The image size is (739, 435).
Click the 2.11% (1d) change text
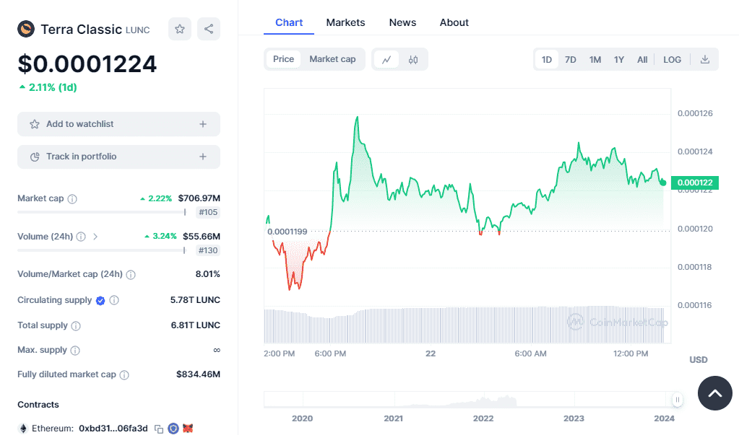pos(48,87)
